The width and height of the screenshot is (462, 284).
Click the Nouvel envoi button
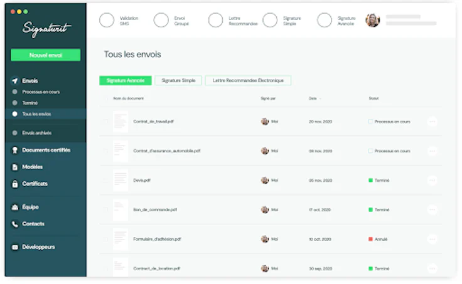(45, 55)
